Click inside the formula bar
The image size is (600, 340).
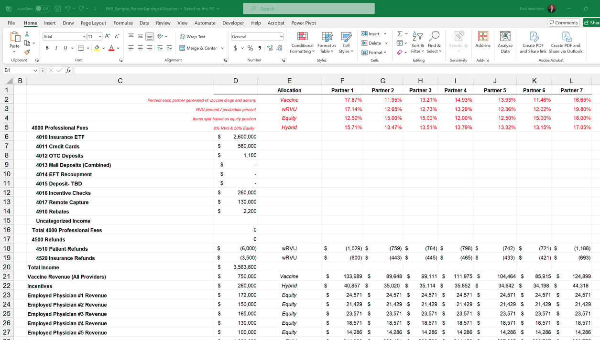click(x=191, y=70)
